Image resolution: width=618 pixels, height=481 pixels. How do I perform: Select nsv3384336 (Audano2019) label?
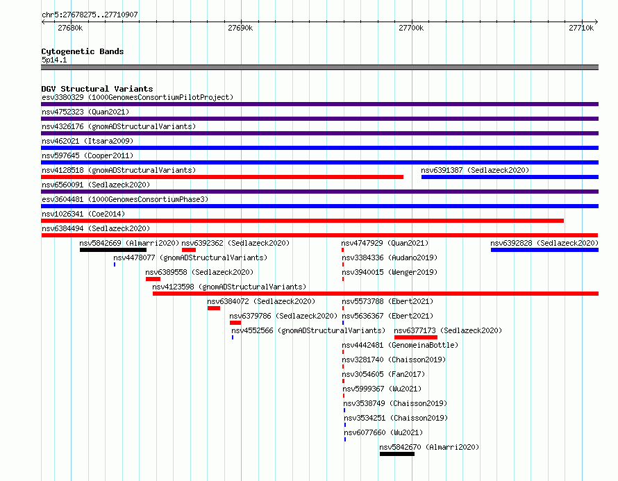(x=390, y=258)
